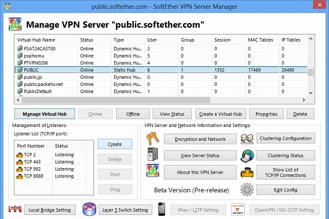Click the gear icon beside Edit Config

[x=247, y=189]
